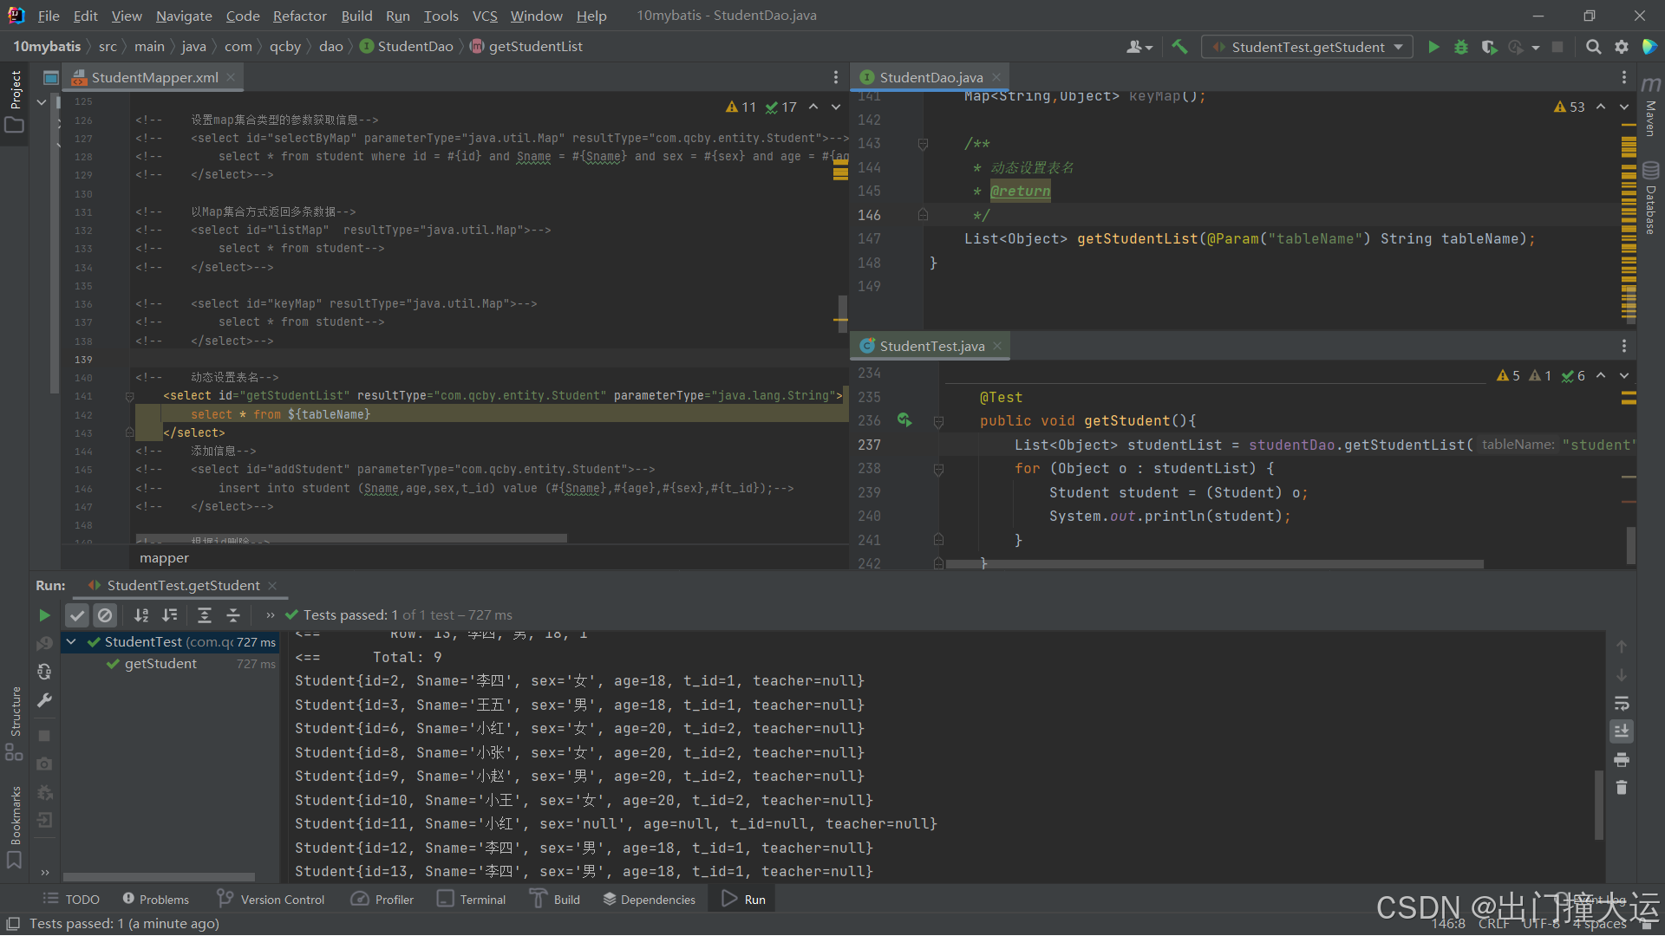Click run gutter icon next to getStudent method
The height and width of the screenshot is (936, 1665).
[x=904, y=420]
